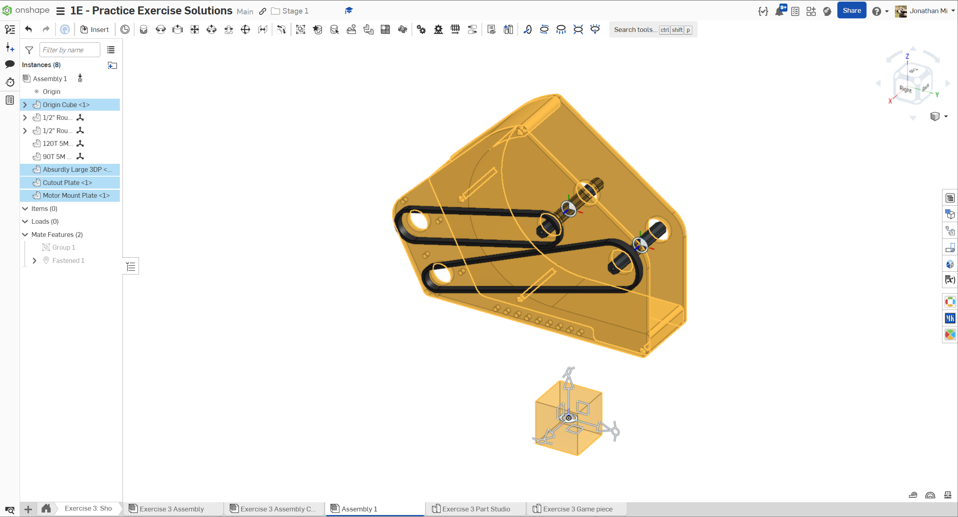This screenshot has height=517, width=958.
Task: Open the Exercise 3 Assembly tab
Action: click(x=171, y=509)
